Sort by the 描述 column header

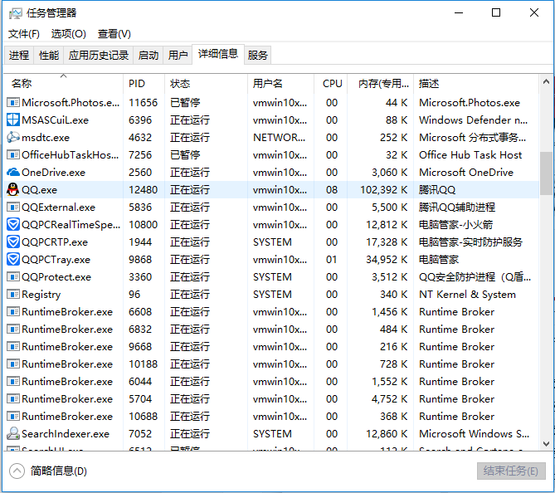(x=476, y=84)
